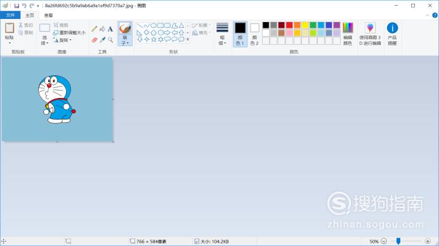
Task: Open Edit with Paint 3D
Action: (x=370, y=34)
